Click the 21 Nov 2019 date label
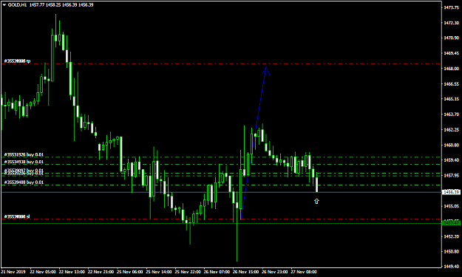The image size is (462, 277). click(13, 272)
